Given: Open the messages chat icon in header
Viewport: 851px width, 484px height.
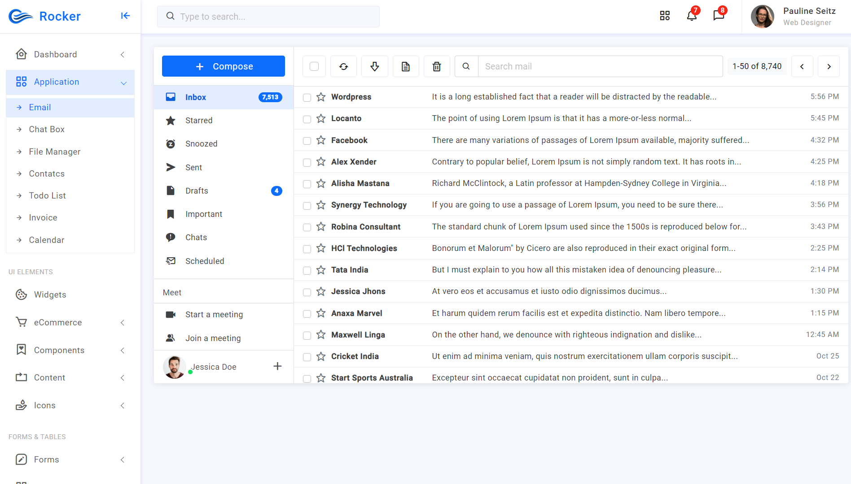Looking at the screenshot, I should (x=718, y=15).
